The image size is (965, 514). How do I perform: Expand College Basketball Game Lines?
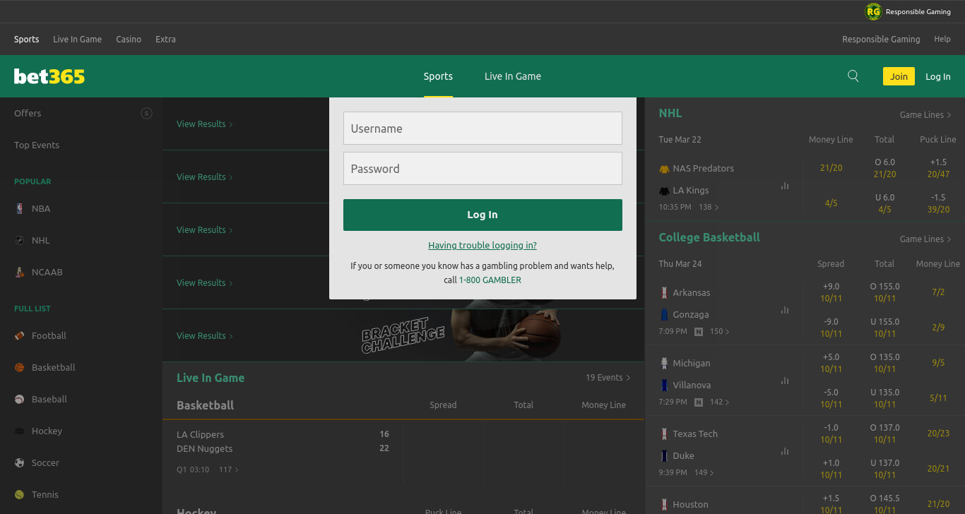click(x=925, y=239)
